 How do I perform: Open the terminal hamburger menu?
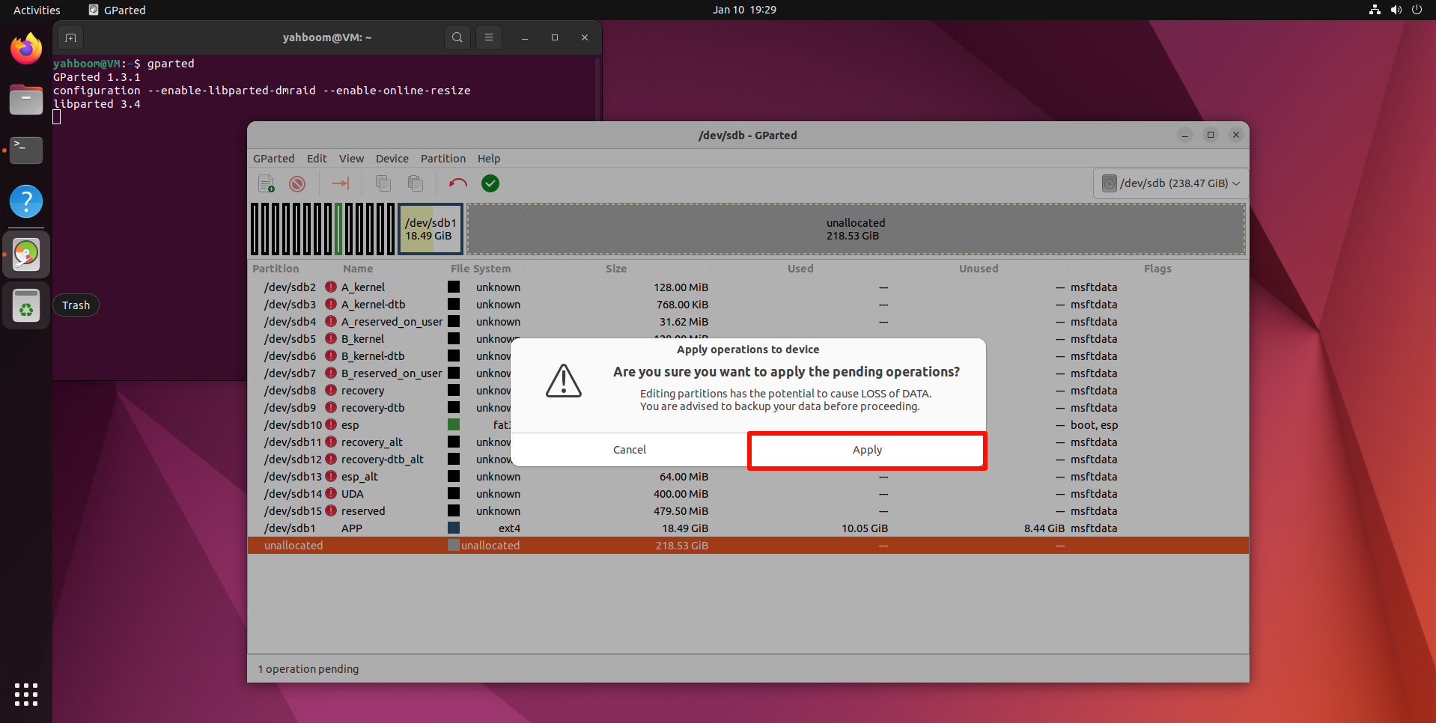[x=489, y=37]
